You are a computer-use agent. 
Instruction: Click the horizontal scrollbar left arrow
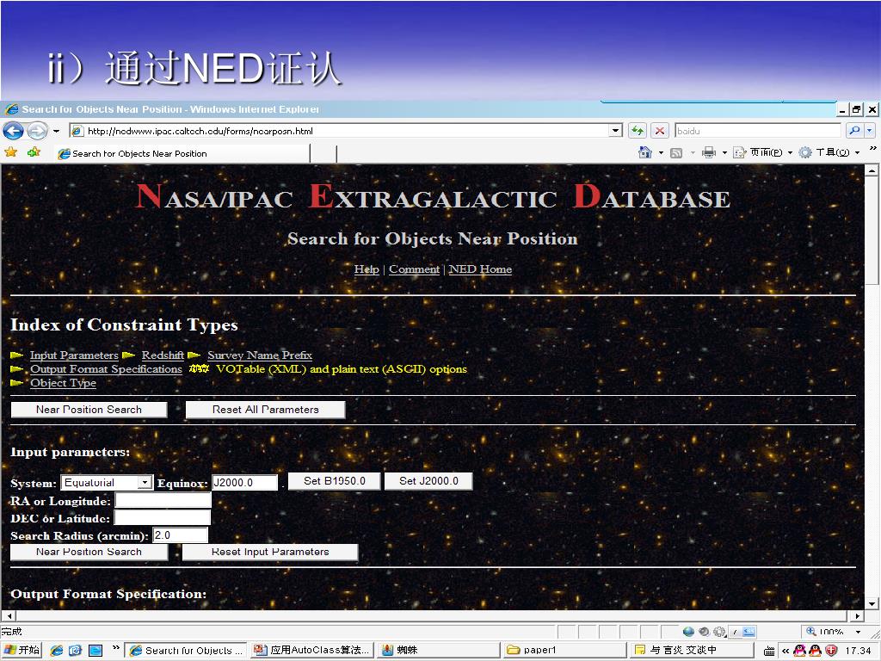click(x=8, y=616)
